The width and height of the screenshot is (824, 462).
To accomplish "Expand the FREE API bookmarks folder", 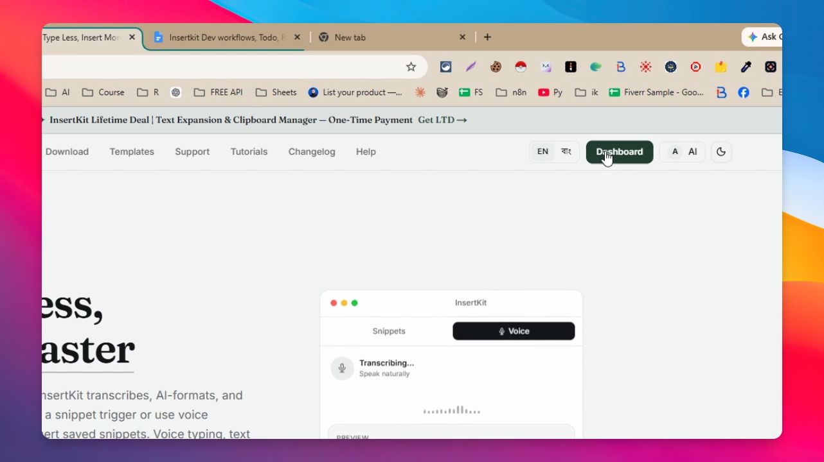I will [219, 92].
